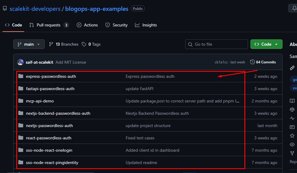297x173 pixels.
Task: Open the 'Added client id in dashboard' commit
Action: tap(152, 150)
